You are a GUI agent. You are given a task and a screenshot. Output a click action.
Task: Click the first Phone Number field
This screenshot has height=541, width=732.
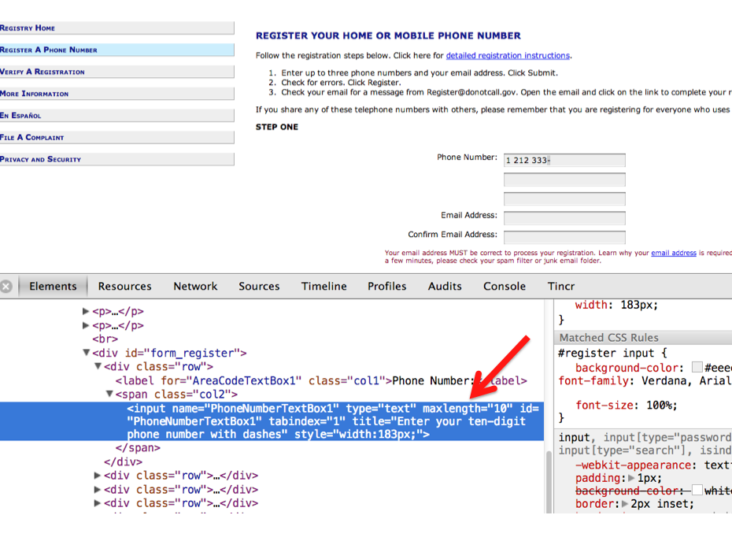(564, 161)
